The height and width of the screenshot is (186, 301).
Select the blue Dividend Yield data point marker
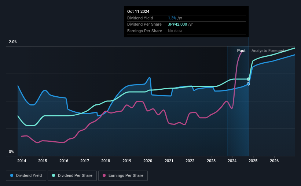click(x=248, y=84)
